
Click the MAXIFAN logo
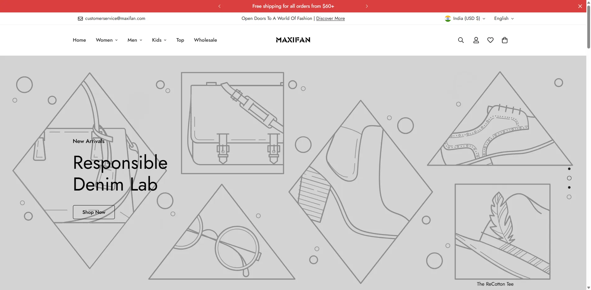[293, 40]
